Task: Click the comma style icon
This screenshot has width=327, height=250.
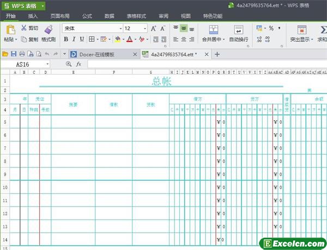Action: click(279, 28)
